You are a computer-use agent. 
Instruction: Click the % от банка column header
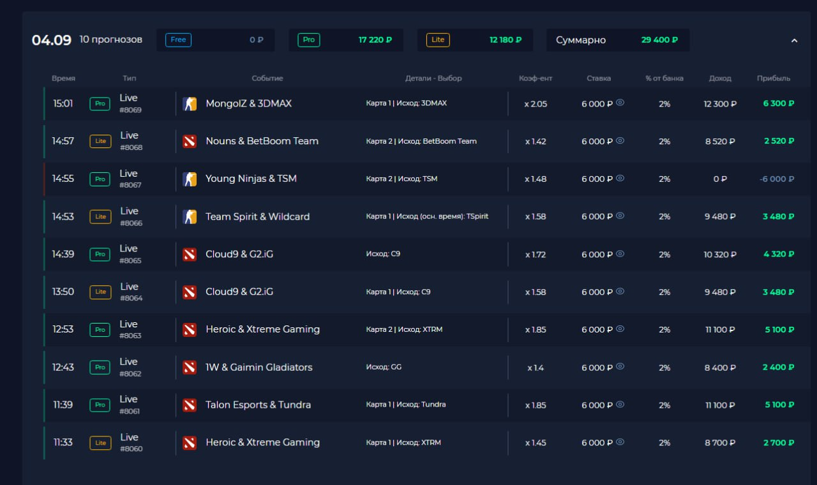coord(664,78)
